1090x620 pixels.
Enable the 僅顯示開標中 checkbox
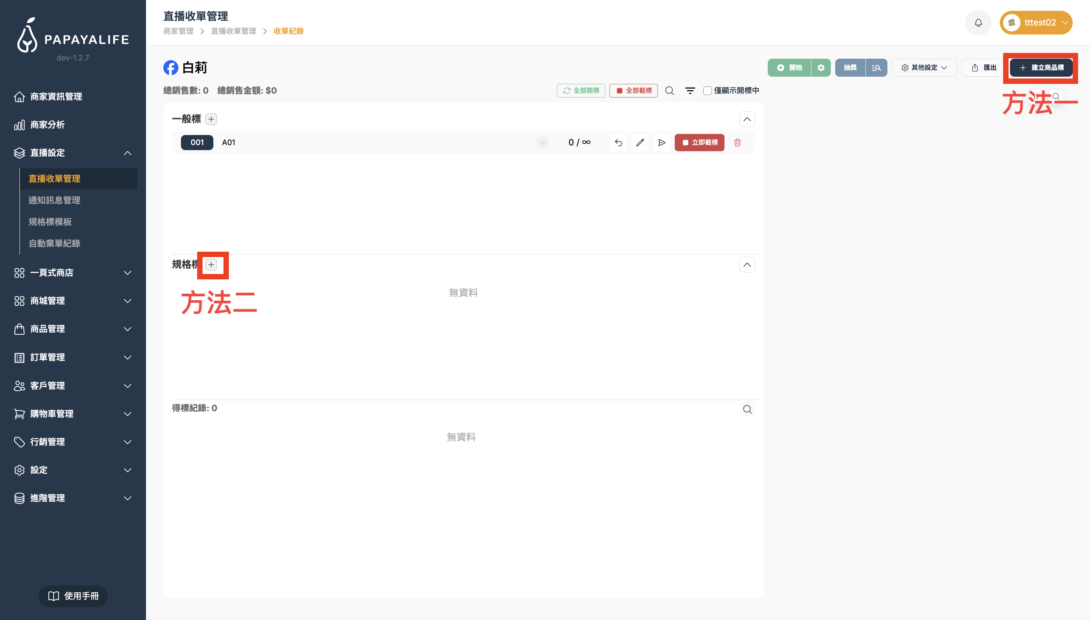coord(707,91)
